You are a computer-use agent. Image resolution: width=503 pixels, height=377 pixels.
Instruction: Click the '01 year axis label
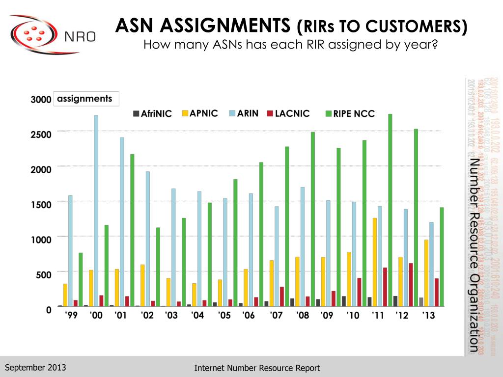point(121,315)
